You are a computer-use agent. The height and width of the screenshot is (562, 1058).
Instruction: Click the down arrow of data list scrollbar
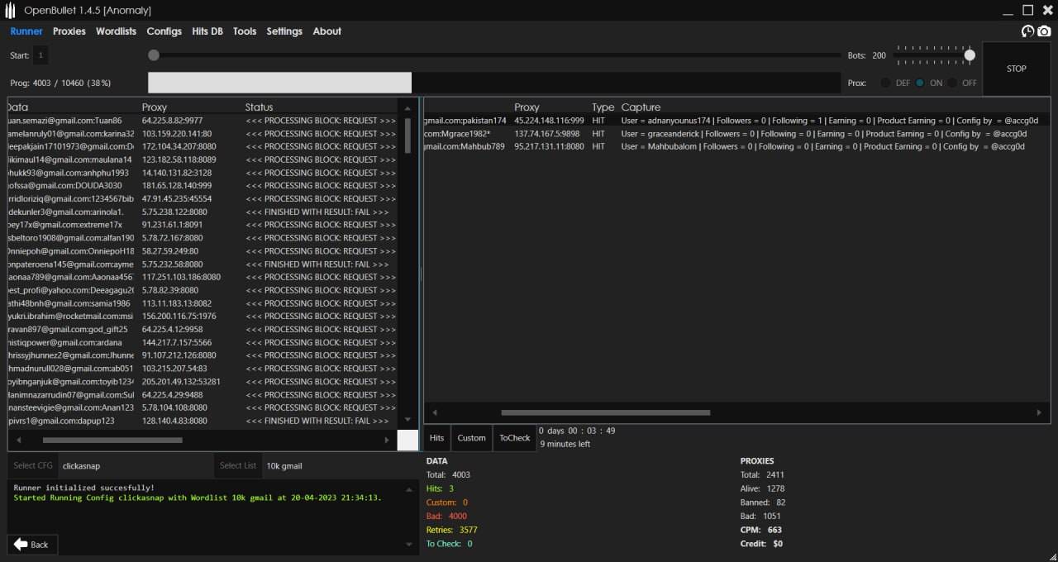(x=407, y=420)
